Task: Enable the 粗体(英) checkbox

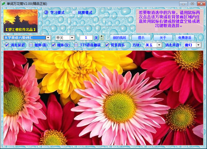Action: point(31,45)
